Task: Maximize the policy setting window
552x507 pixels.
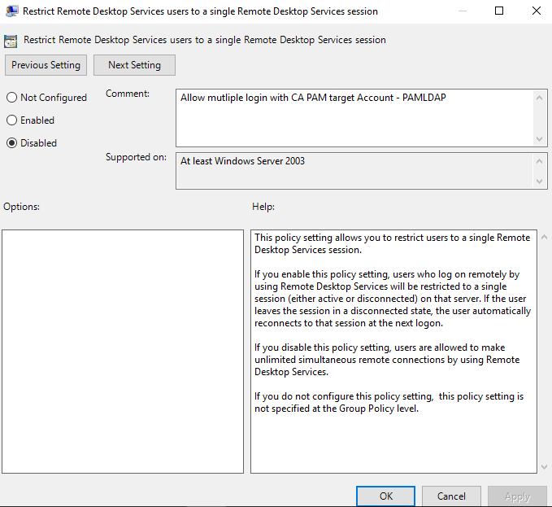Action: [499, 11]
